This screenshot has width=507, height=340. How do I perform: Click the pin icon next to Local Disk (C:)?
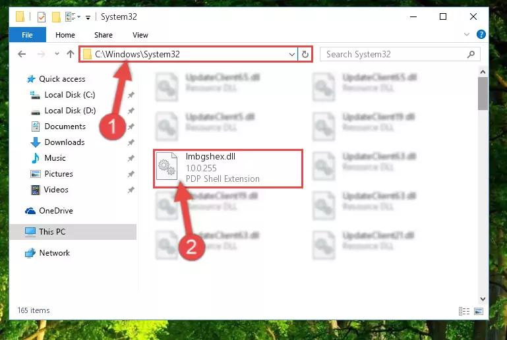tap(131, 95)
